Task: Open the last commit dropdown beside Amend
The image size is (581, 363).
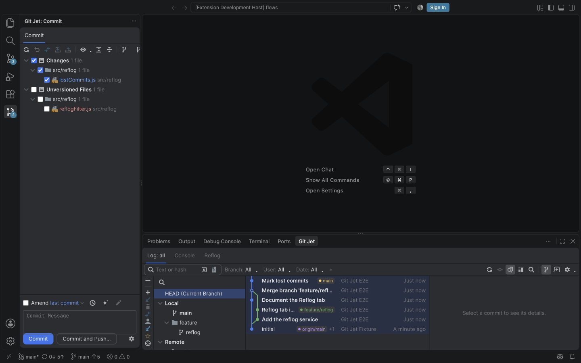Action: point(67,303)
